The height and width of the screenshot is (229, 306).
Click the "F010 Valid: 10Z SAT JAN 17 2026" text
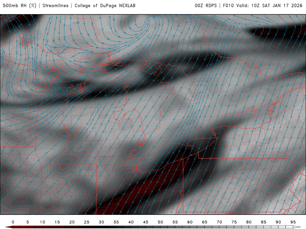pos(262,6)
